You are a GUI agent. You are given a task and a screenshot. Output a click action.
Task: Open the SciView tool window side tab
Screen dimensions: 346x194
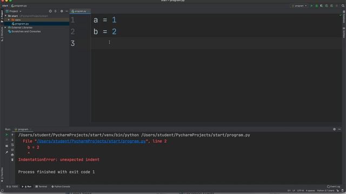344,33
